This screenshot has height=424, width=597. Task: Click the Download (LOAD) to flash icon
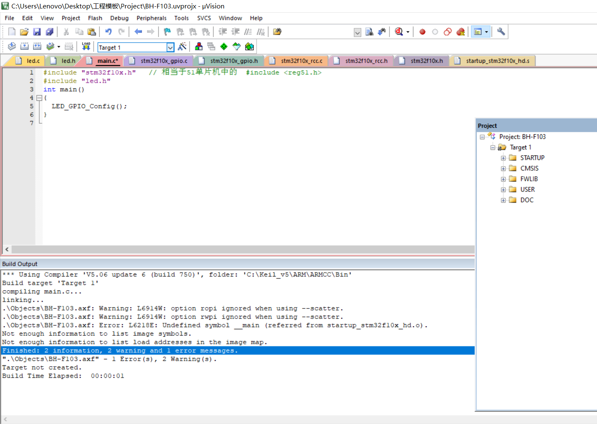click(x=86, y=46)
